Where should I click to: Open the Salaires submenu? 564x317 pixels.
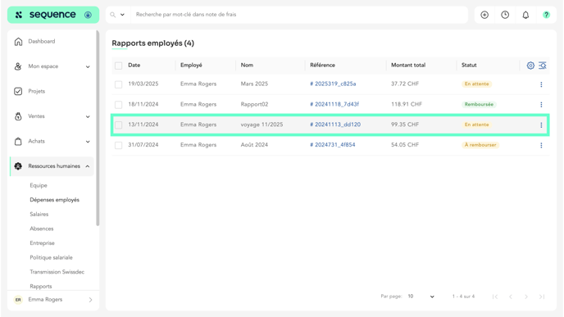(39, 215)
